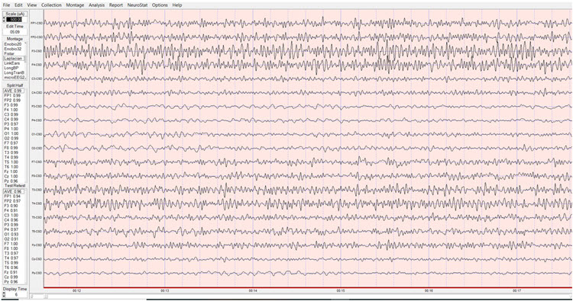
Task: Select FP1 0.94 in Test Retest list
Action: [12, 196]
